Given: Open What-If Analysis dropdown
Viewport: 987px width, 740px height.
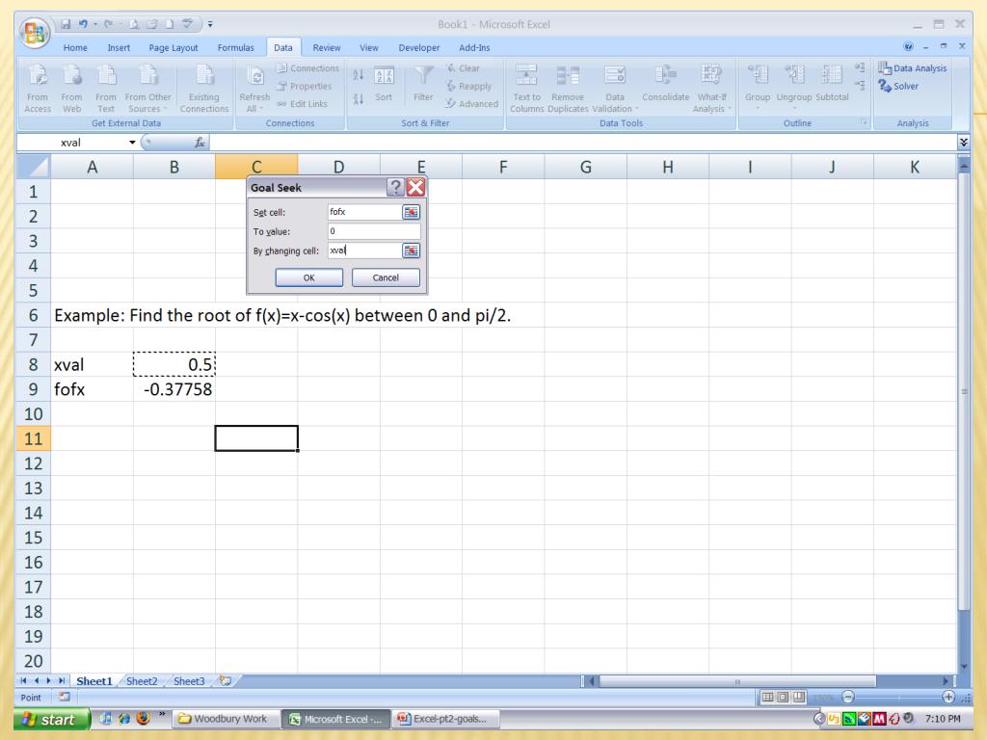Looking at the screenshot, I should click(x=711, y=89).
